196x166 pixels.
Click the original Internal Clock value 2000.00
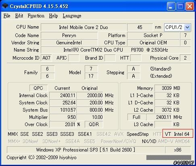[90, 95]
